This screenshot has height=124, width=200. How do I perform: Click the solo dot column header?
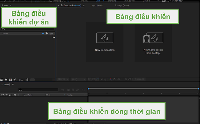(x=7, y=95)
